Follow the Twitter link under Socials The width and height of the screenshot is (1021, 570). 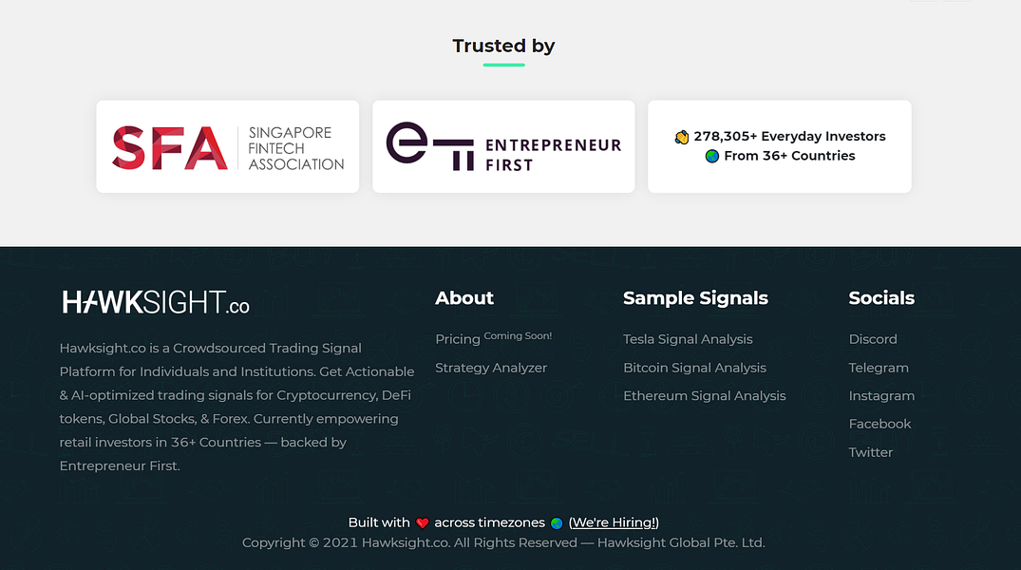coord(871,452)
